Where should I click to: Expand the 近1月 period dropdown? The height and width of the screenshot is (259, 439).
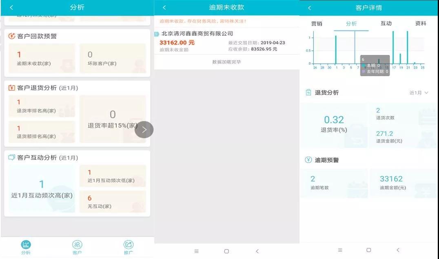(x=419, y=93)
